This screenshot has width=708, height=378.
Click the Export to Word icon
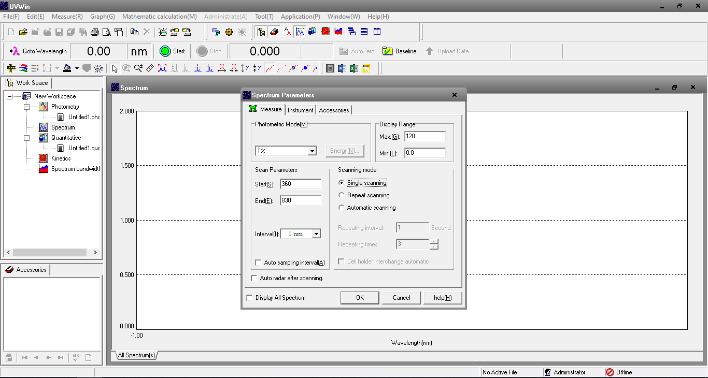[342, 68]
